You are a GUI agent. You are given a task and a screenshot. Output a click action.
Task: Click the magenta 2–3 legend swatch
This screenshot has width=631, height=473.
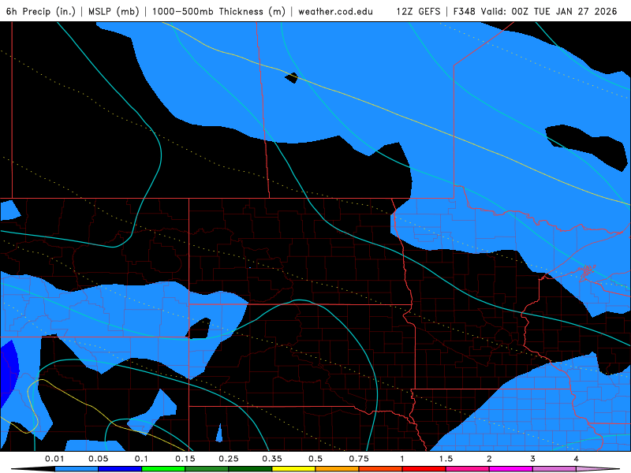511,469
